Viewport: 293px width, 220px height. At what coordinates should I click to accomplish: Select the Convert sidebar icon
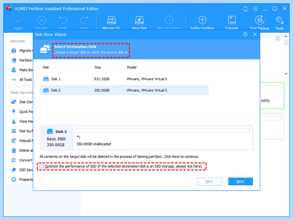pos(14,160)
